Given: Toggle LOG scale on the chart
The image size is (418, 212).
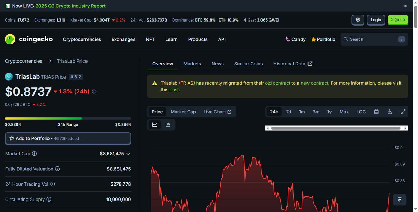Looking at the screenshot, I should click(x=361, y=112).
